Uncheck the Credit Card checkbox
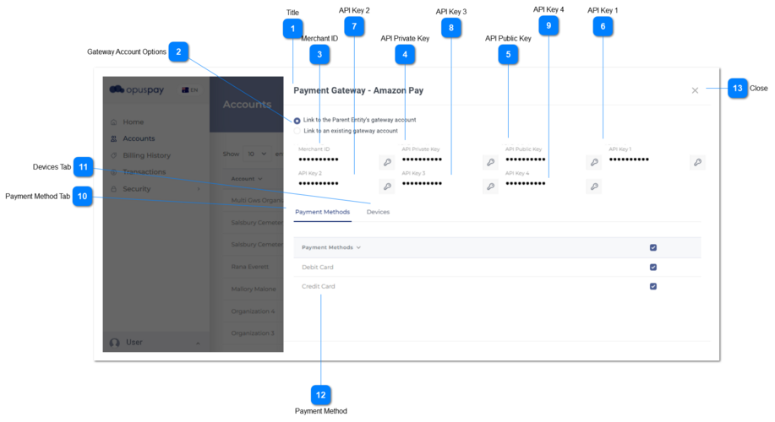Image resolution: width=775 pixels, height=422 pixels. pos(652,286)
